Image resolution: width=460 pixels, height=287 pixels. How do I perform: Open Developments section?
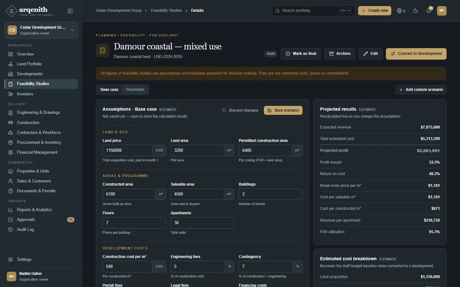pos(41,74)
